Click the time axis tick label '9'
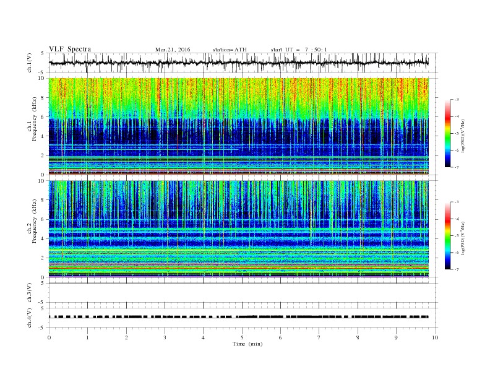Screen dimensions: 490x379 tap(396, 338)
